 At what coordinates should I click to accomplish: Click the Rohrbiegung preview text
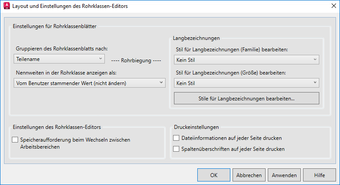coord(136,60)
